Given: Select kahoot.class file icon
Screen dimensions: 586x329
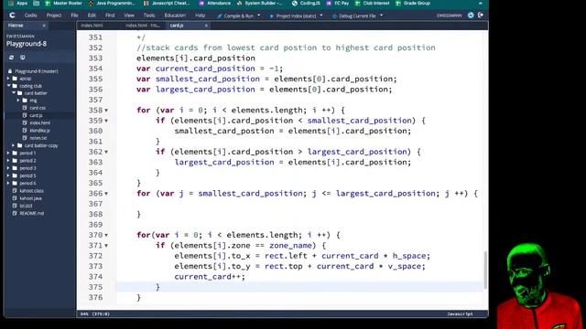Looking at the screenshot, I should 15,191.
